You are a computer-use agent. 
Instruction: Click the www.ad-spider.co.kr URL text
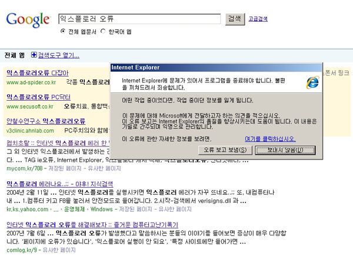click(x=31, y=82)
